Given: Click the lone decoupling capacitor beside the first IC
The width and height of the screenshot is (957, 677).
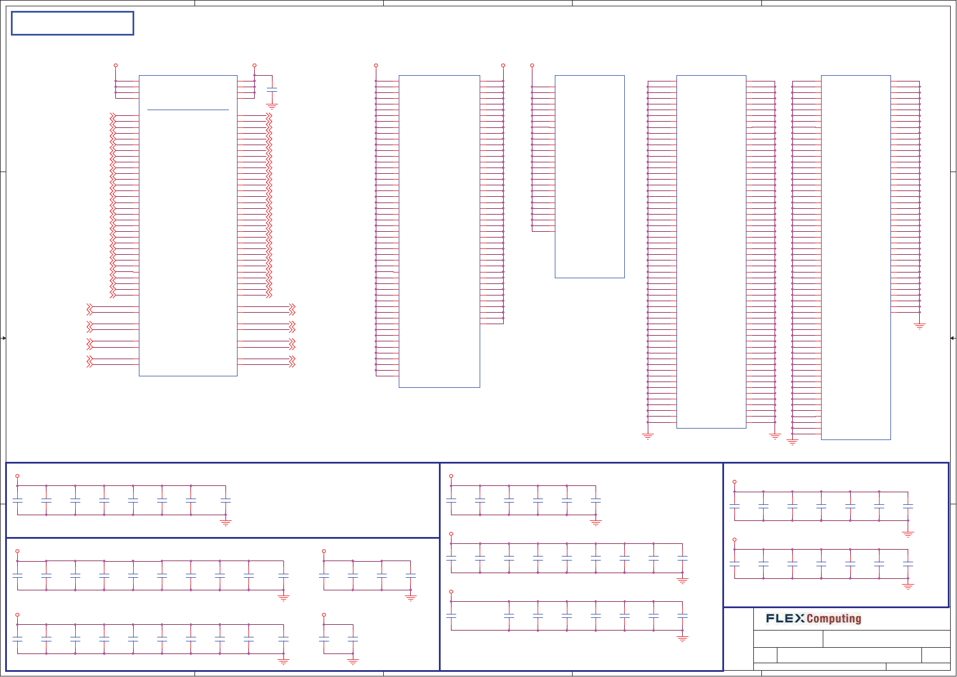Looking at the screenshot, I should [272, 90].
